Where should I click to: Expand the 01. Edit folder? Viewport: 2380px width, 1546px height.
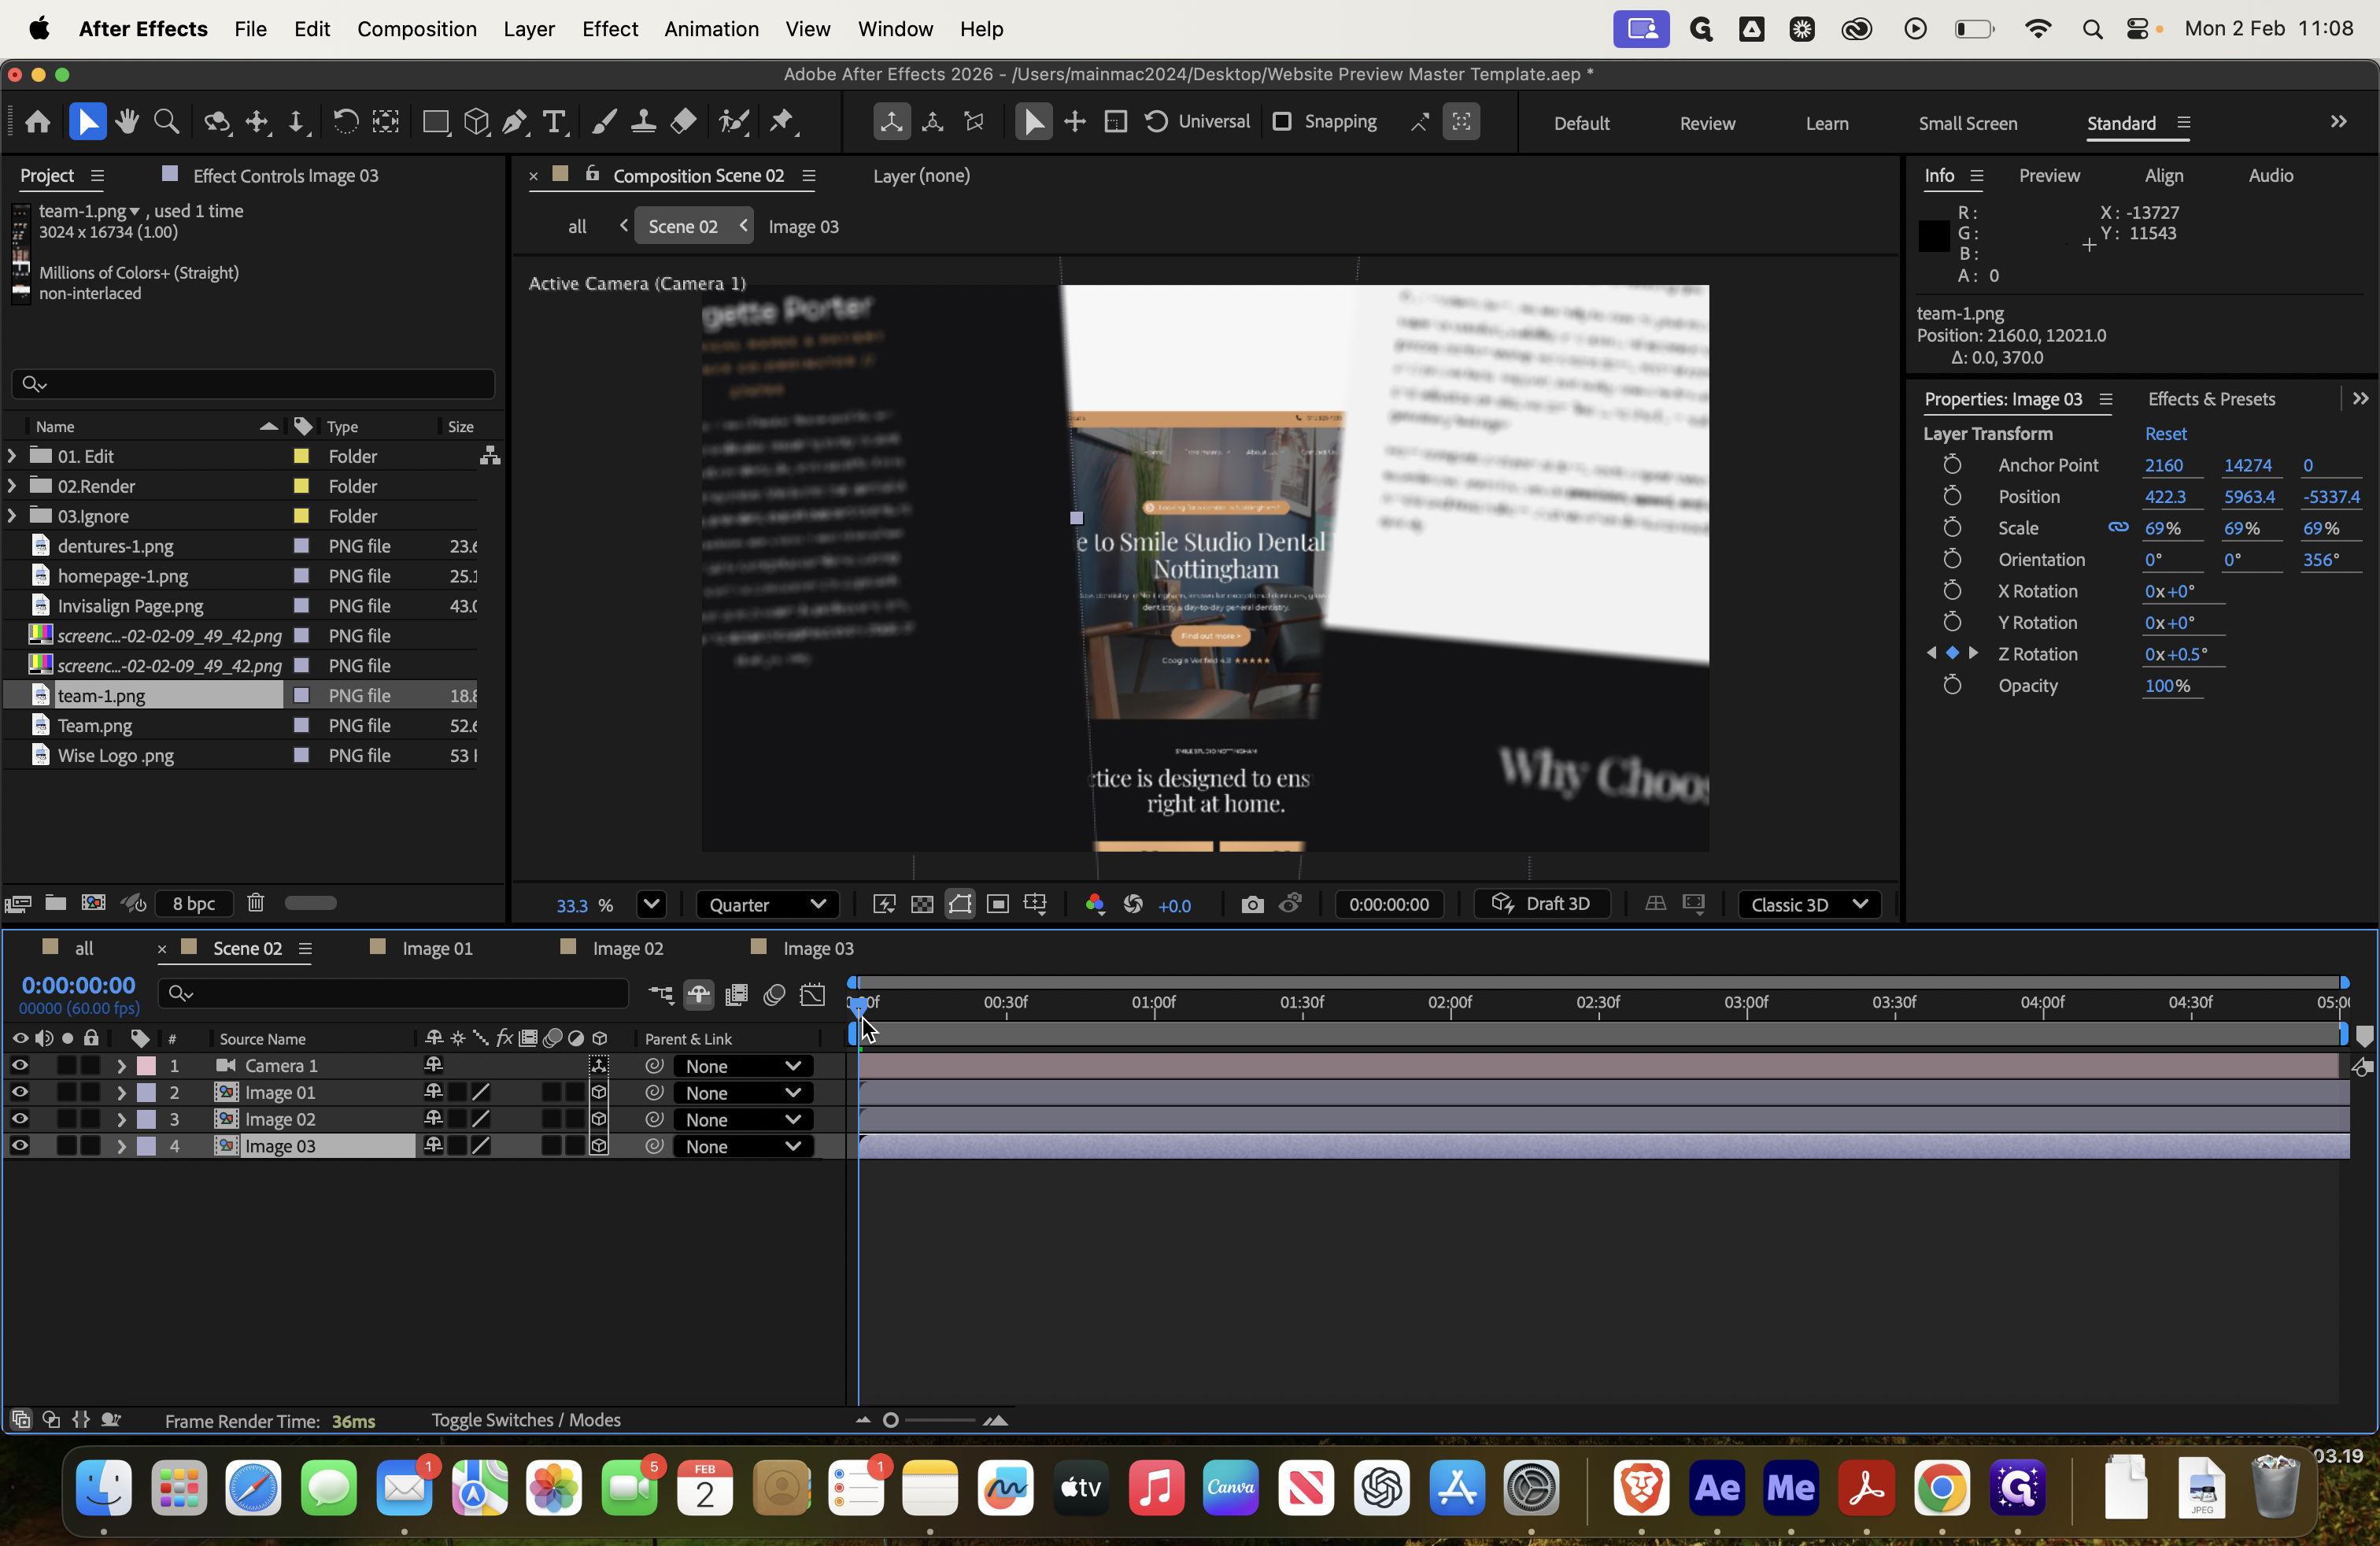pos(11,456)
